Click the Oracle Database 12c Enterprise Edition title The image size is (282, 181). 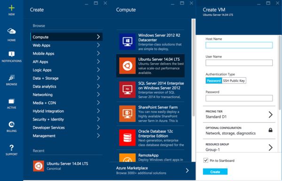pos(156,133)
